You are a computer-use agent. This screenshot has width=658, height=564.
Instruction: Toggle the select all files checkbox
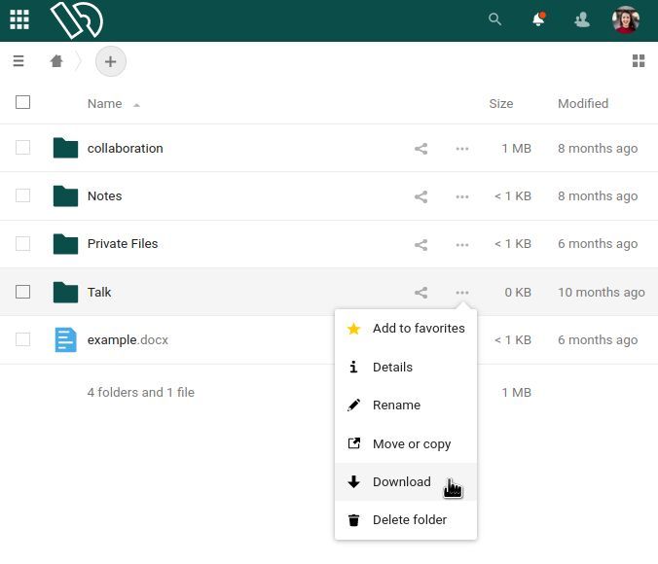coord(23,102)
